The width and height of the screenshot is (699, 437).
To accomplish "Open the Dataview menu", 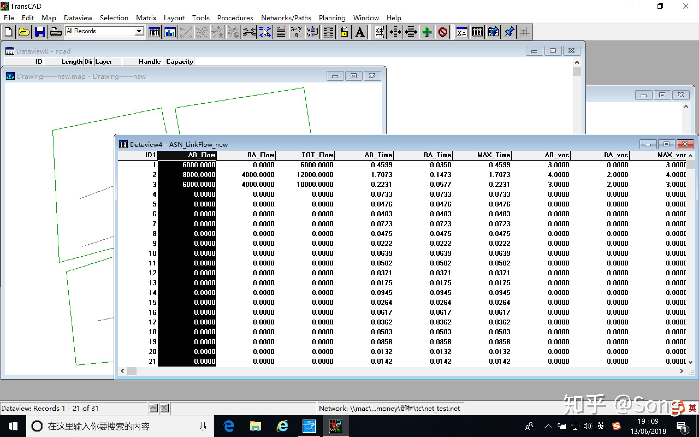I will pos(78,18).
